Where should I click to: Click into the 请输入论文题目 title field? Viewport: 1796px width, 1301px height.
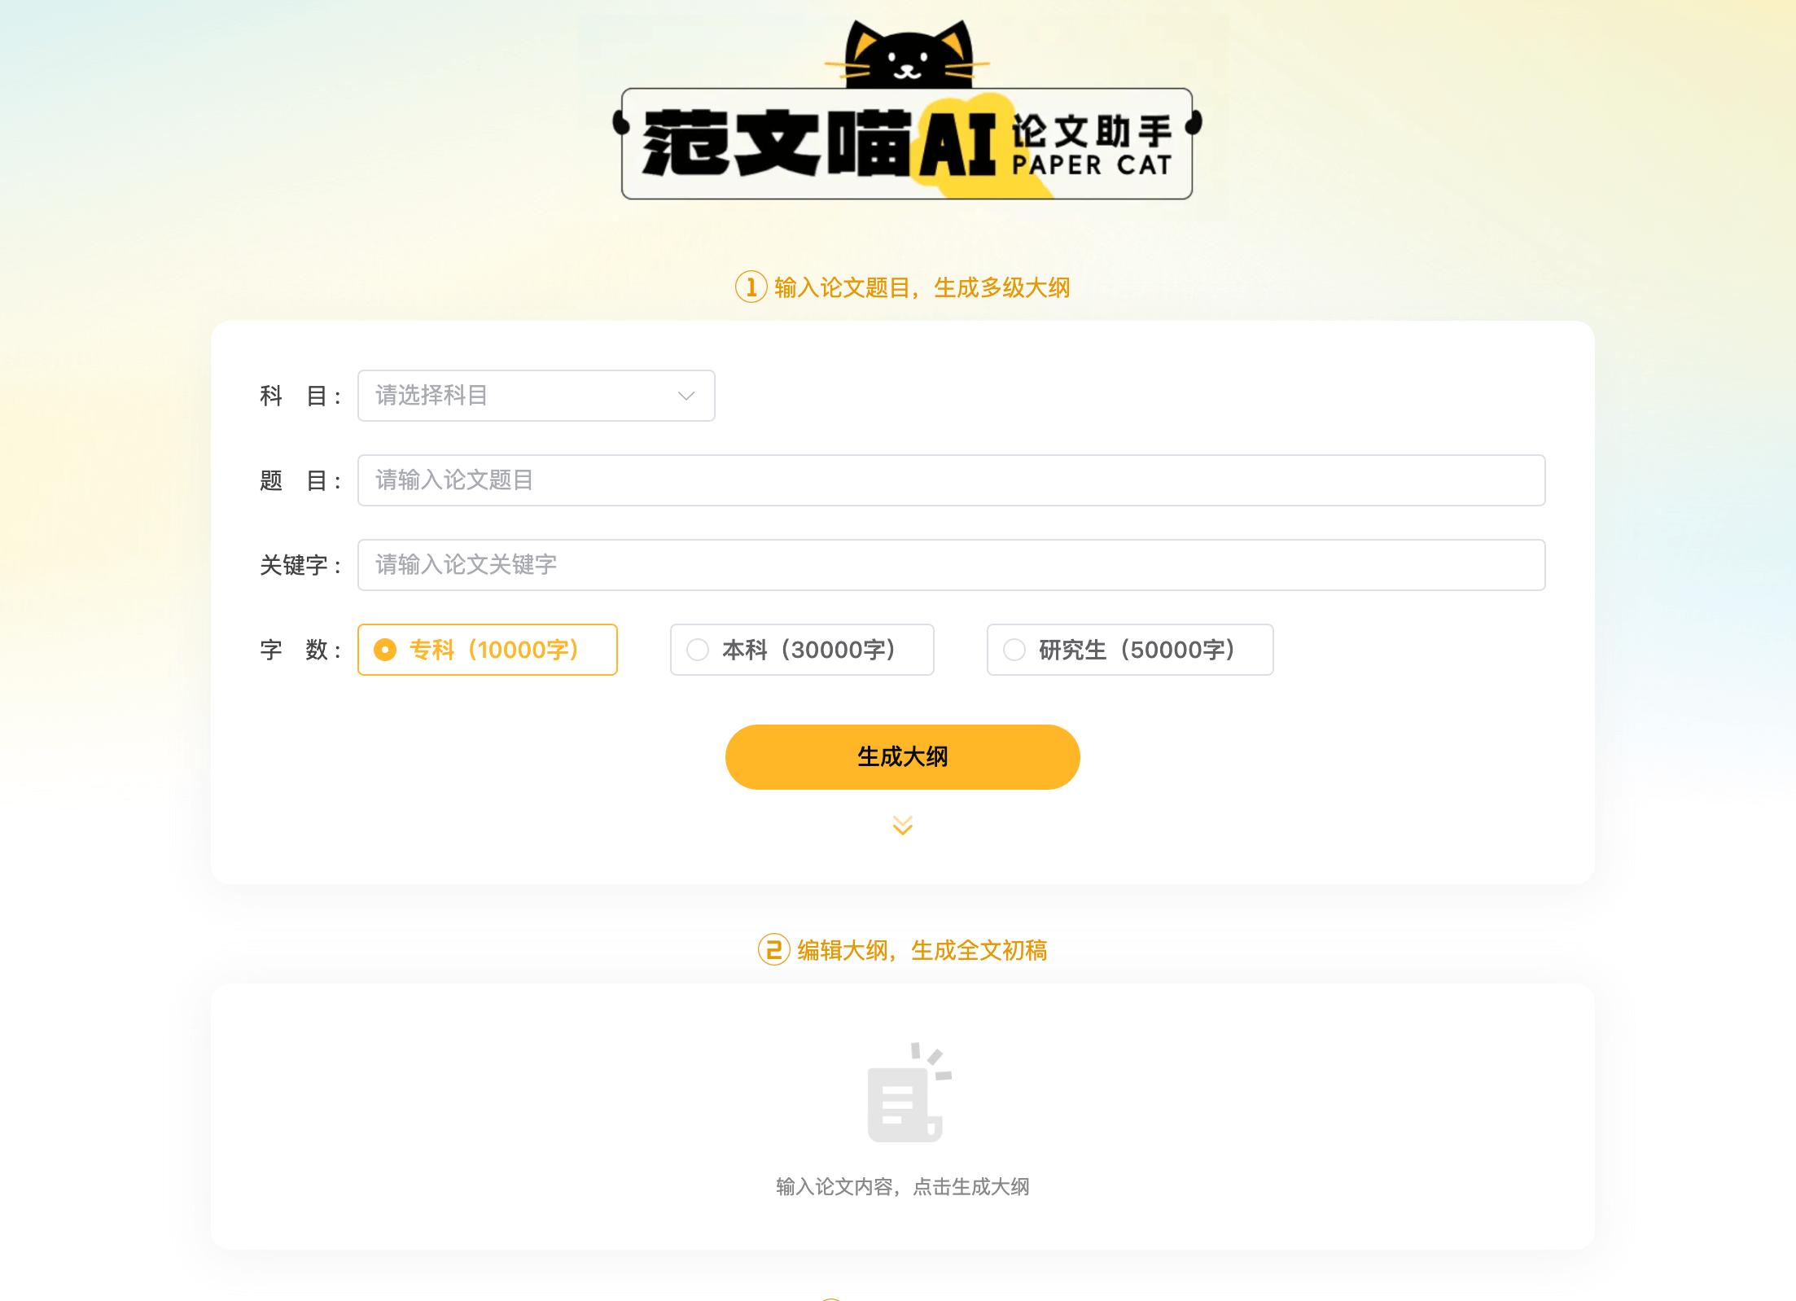[951, 480]
